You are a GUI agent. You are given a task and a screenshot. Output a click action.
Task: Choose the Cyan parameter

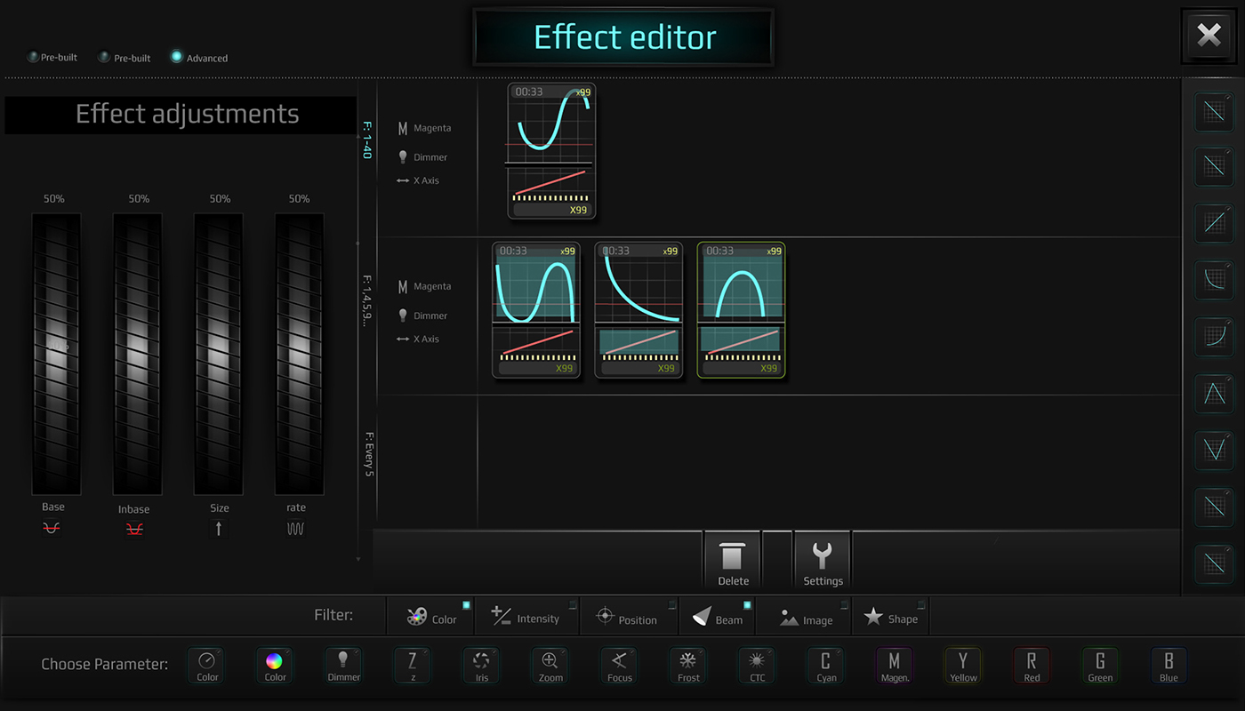pos(826,666)
